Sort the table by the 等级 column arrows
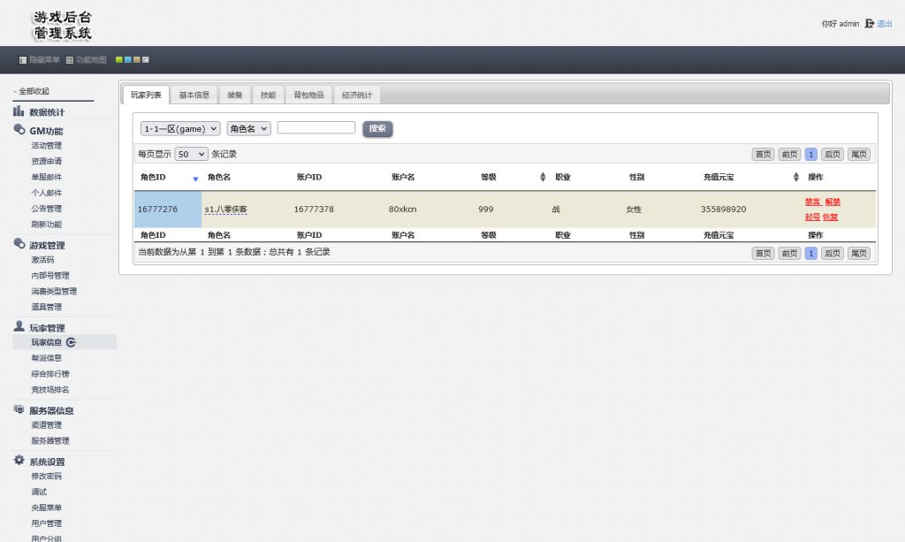 click(x=543, y=178)
